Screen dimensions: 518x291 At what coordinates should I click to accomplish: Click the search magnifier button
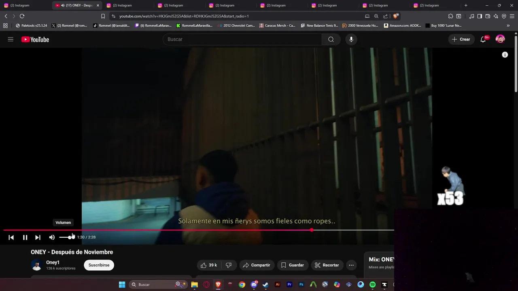[x=331, y=39]
